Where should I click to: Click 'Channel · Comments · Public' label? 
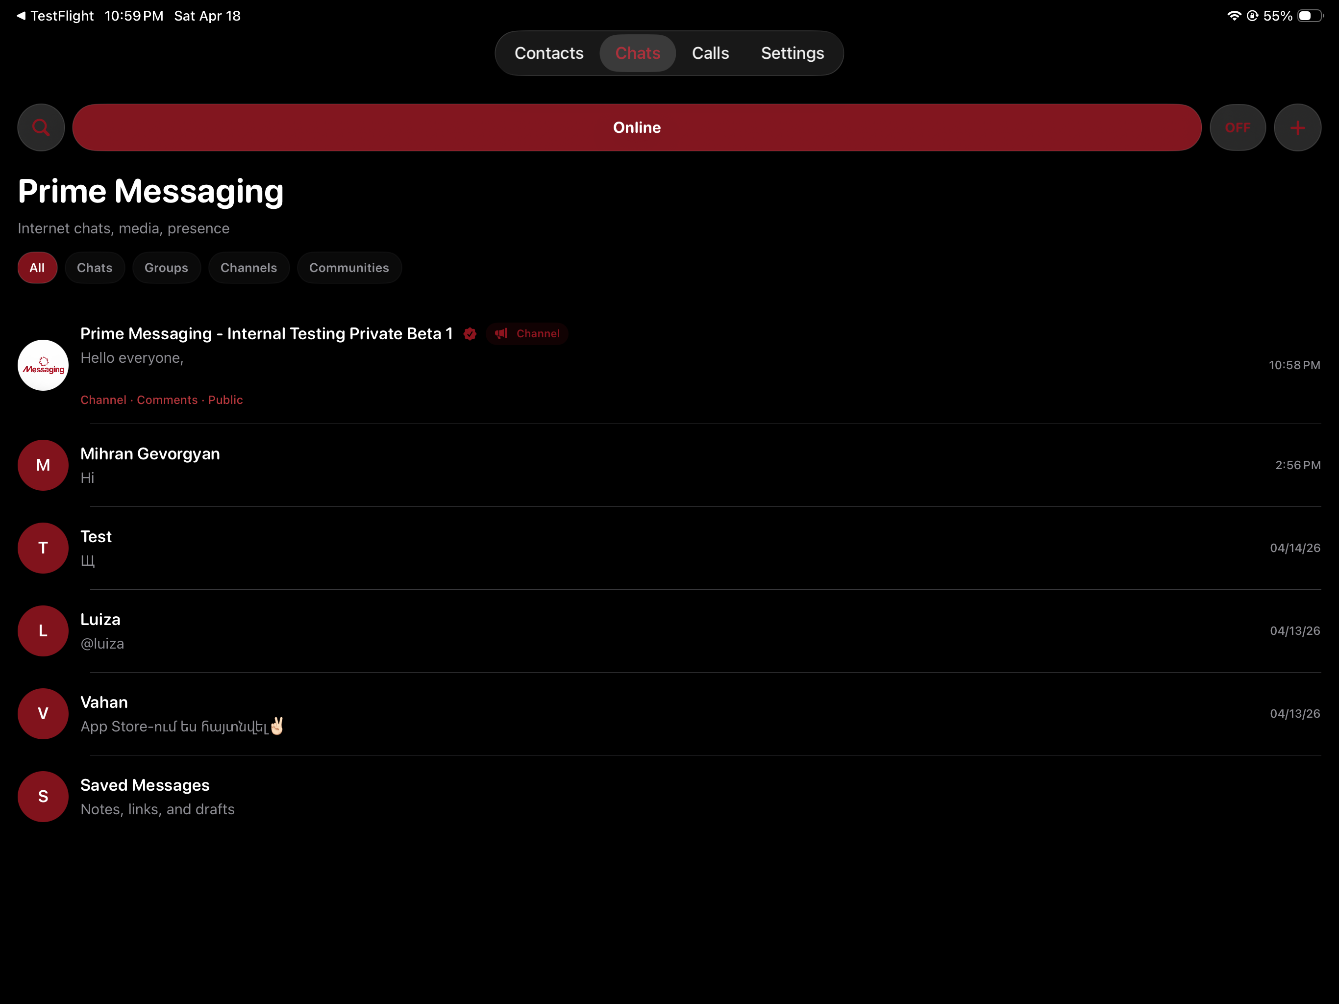[x=162, y=400]
